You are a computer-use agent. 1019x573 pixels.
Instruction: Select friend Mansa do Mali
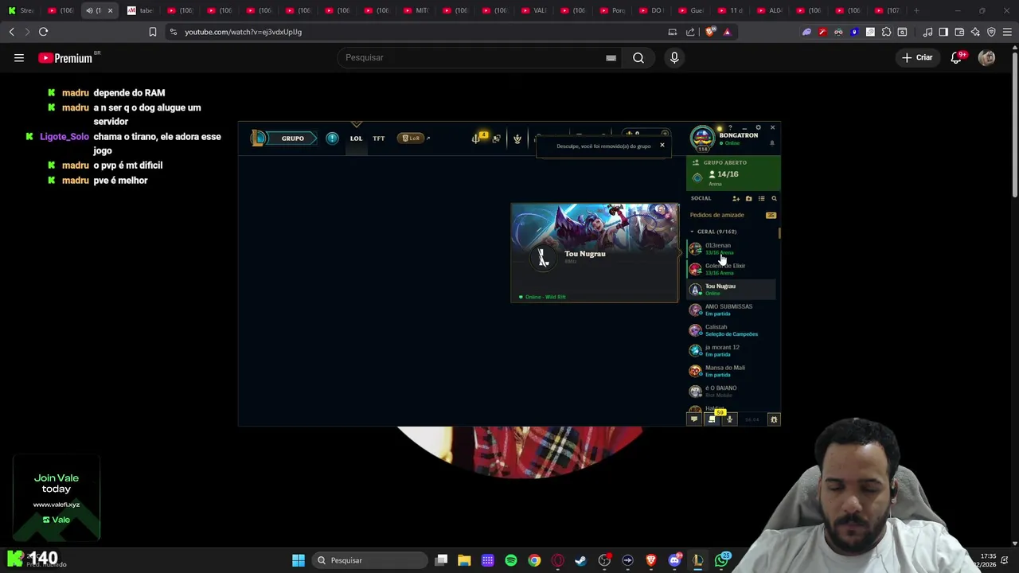732,371
